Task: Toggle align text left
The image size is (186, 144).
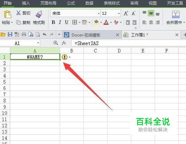Action: [x=144, y=23]
